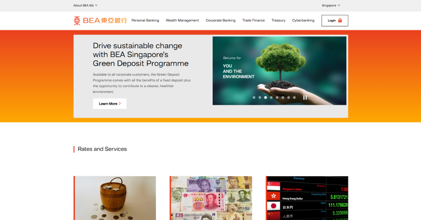Click the Login button

coord(335,21)
